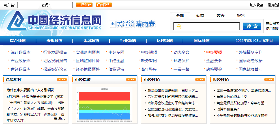
Task: Open article 全面加强基础设施建设，为发展...
Action: pos(173,109)
